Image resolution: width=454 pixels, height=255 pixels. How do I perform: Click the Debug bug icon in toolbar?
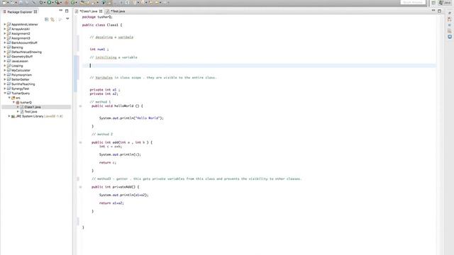(x=41, y=2)
